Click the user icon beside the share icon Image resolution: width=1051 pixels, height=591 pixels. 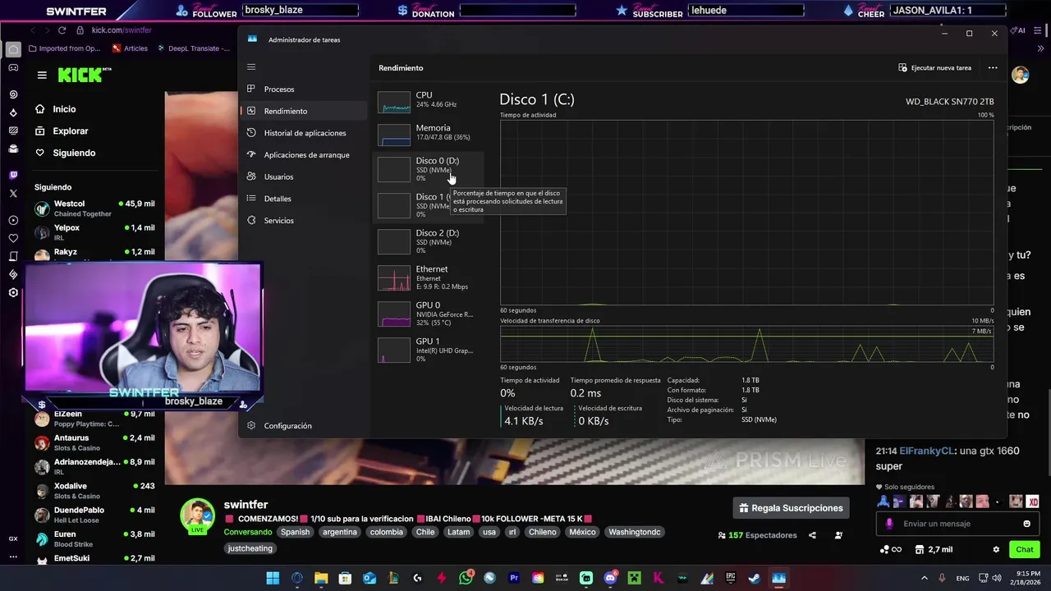click(838, 535)
